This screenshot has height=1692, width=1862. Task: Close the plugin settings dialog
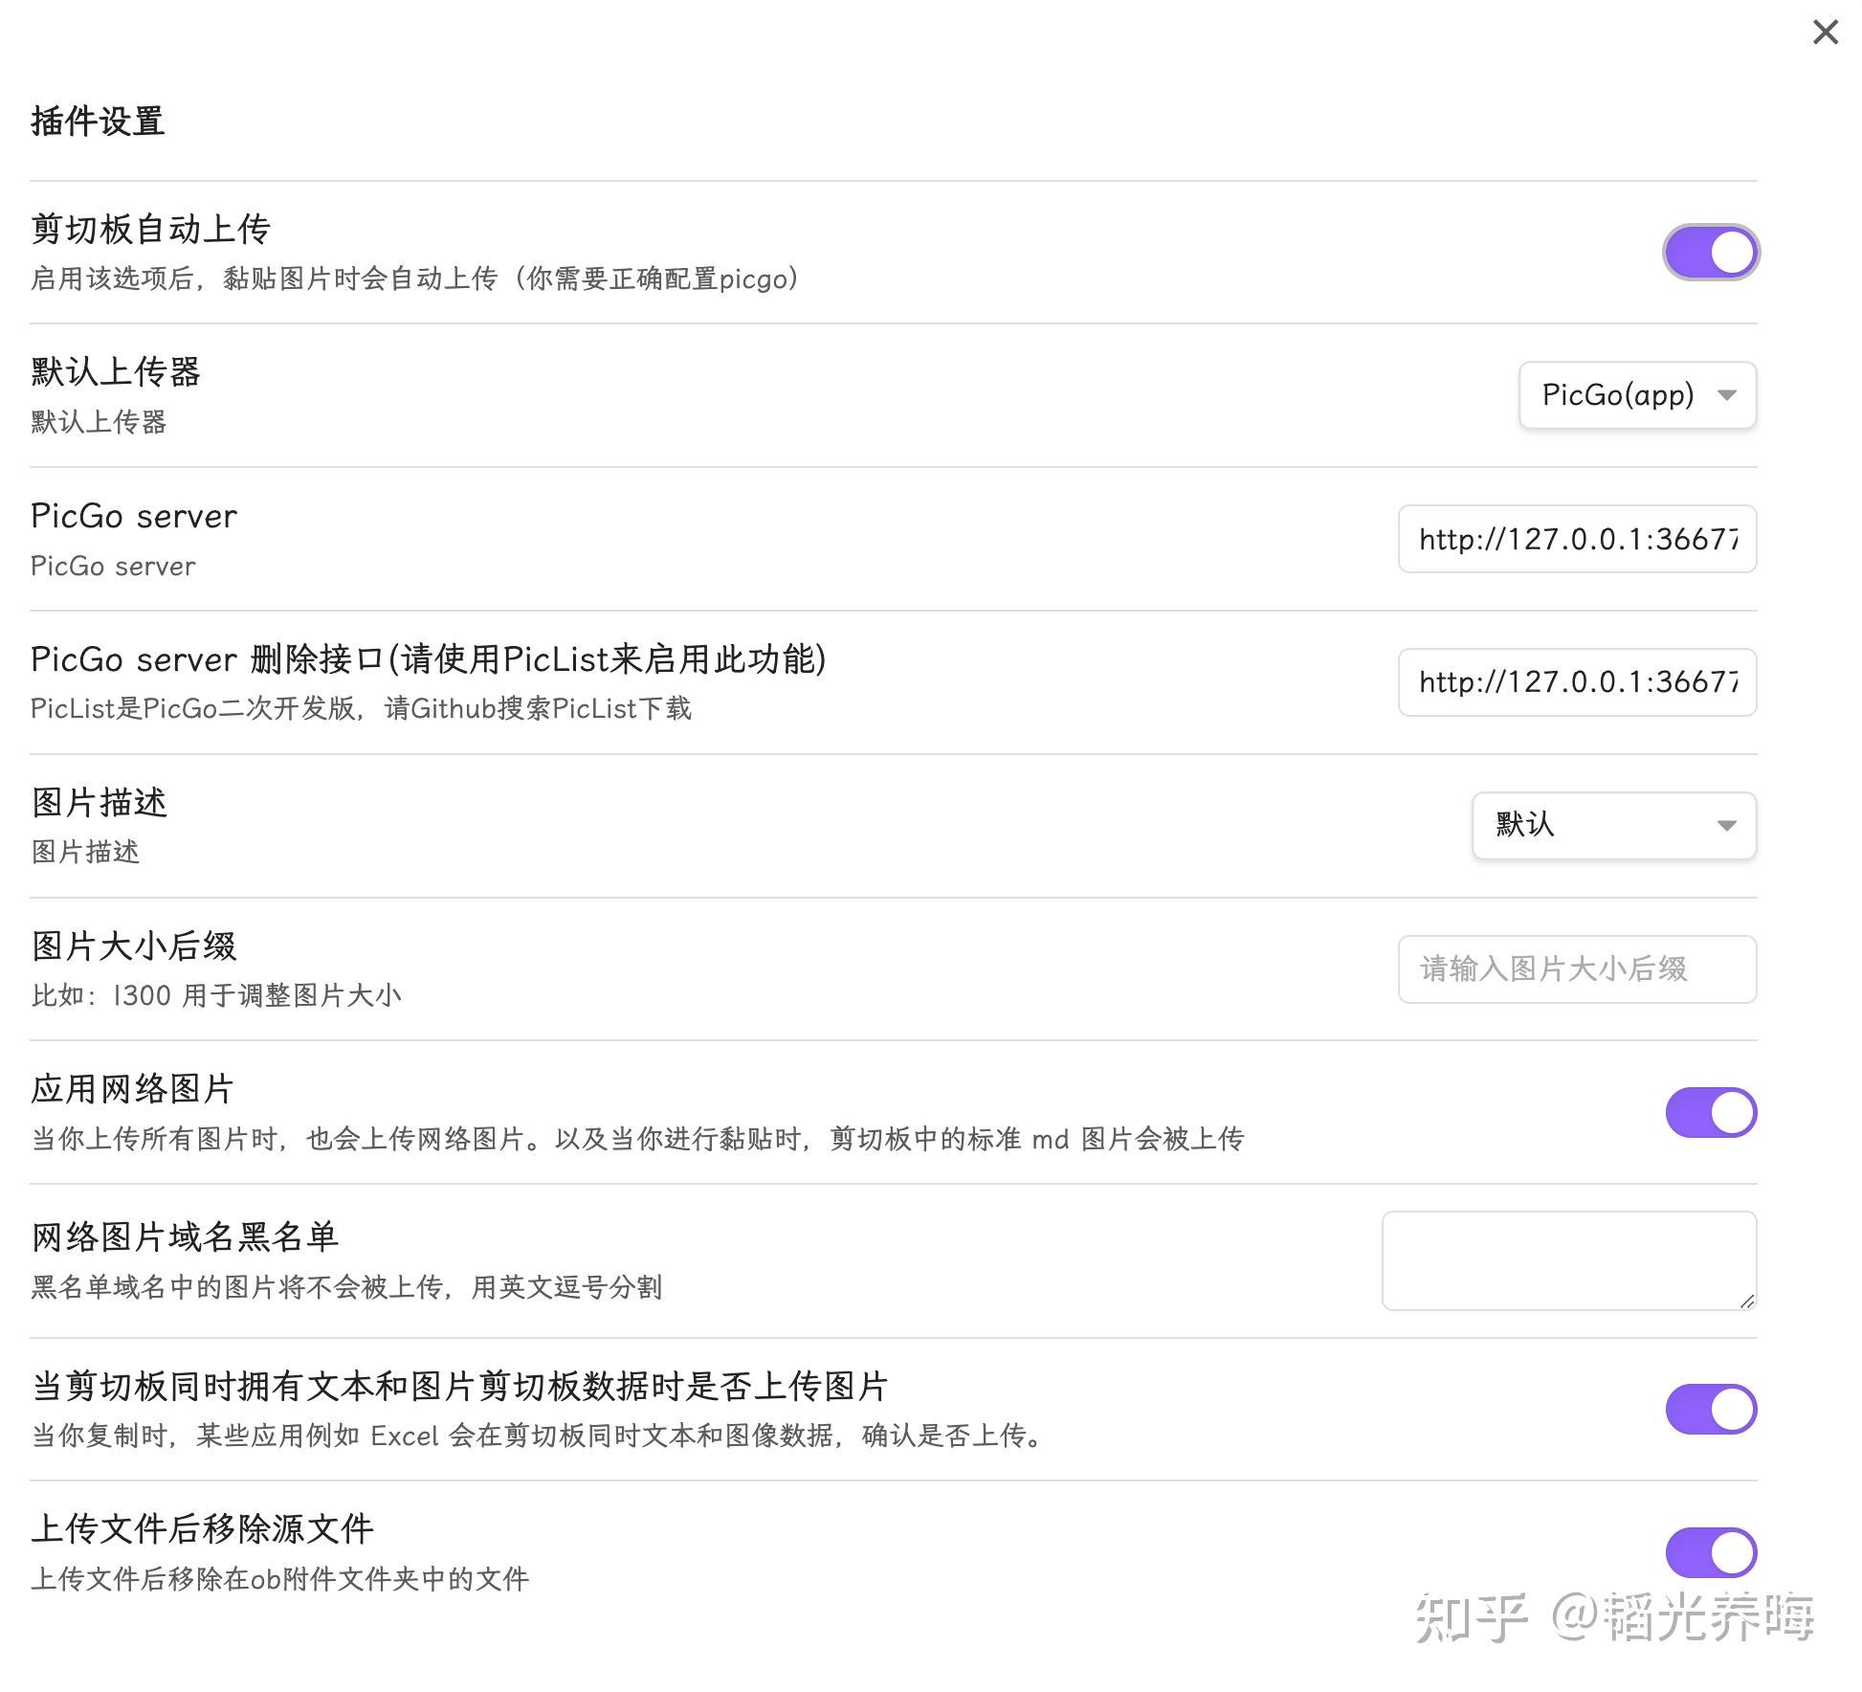[x=1826, y=32]
